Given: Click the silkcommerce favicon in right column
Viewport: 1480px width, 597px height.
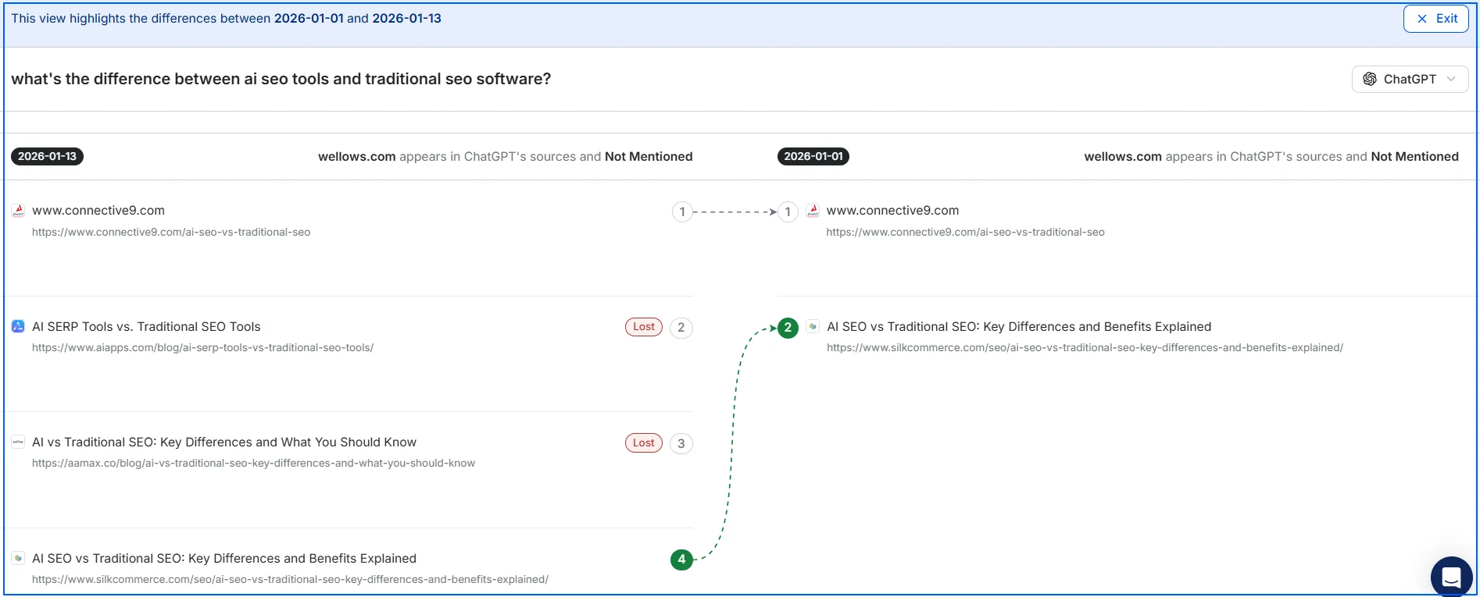Looking at the screenshot, I should [x=813, y=326].
